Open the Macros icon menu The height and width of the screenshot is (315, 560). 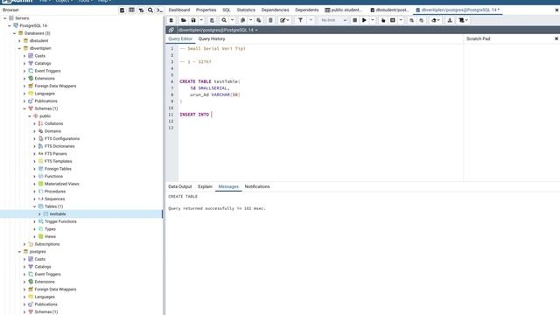[x=463, y=20]
